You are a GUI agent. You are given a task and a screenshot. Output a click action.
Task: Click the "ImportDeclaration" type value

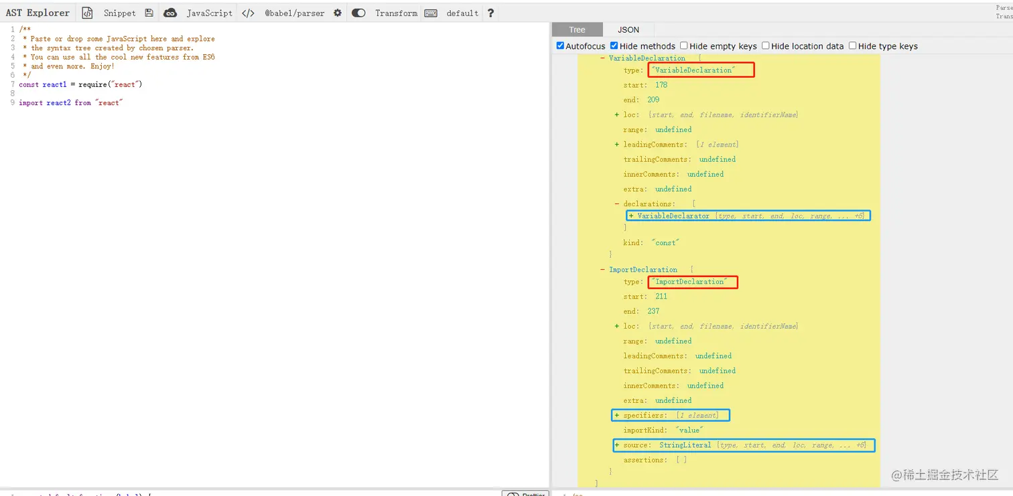click(689, 282)
